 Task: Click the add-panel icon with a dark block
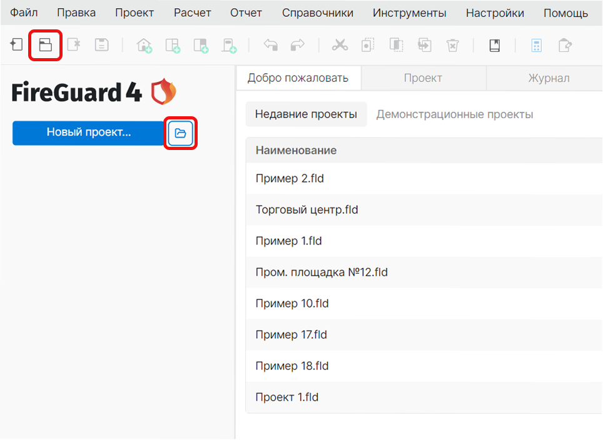point(201,46)
